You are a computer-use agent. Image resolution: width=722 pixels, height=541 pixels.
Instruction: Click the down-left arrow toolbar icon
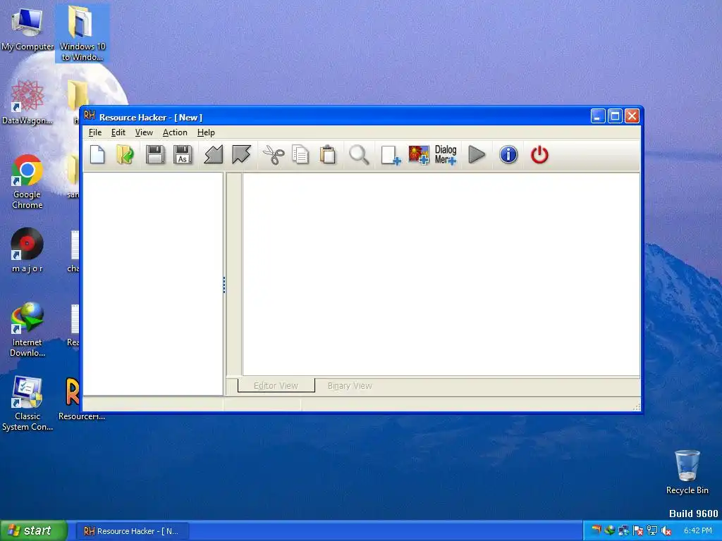click(x=214, y=154)
